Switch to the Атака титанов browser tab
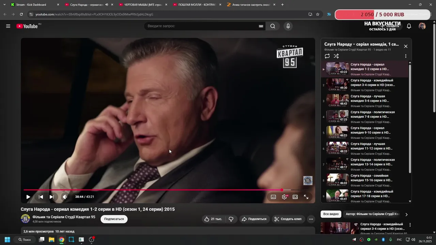Viewport: 436px width, 245px height. [x=251, y=5]
